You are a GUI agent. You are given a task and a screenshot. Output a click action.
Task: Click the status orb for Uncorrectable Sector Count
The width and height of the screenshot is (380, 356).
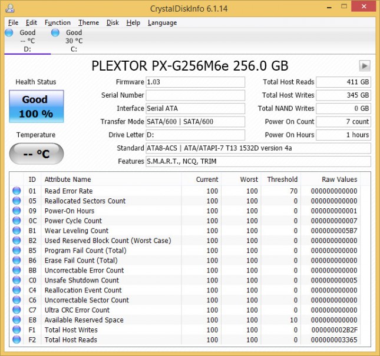(x=16, y=300)
